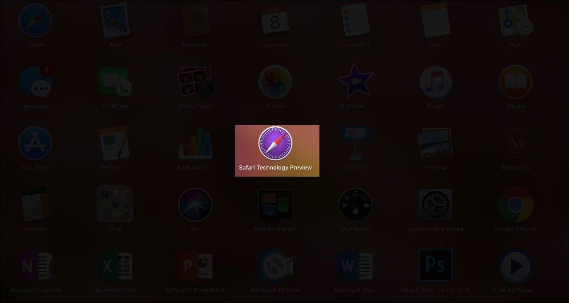Launch Adobe Photoshop CC 2015
Screen dimensions: 569x303
(436, 266)
